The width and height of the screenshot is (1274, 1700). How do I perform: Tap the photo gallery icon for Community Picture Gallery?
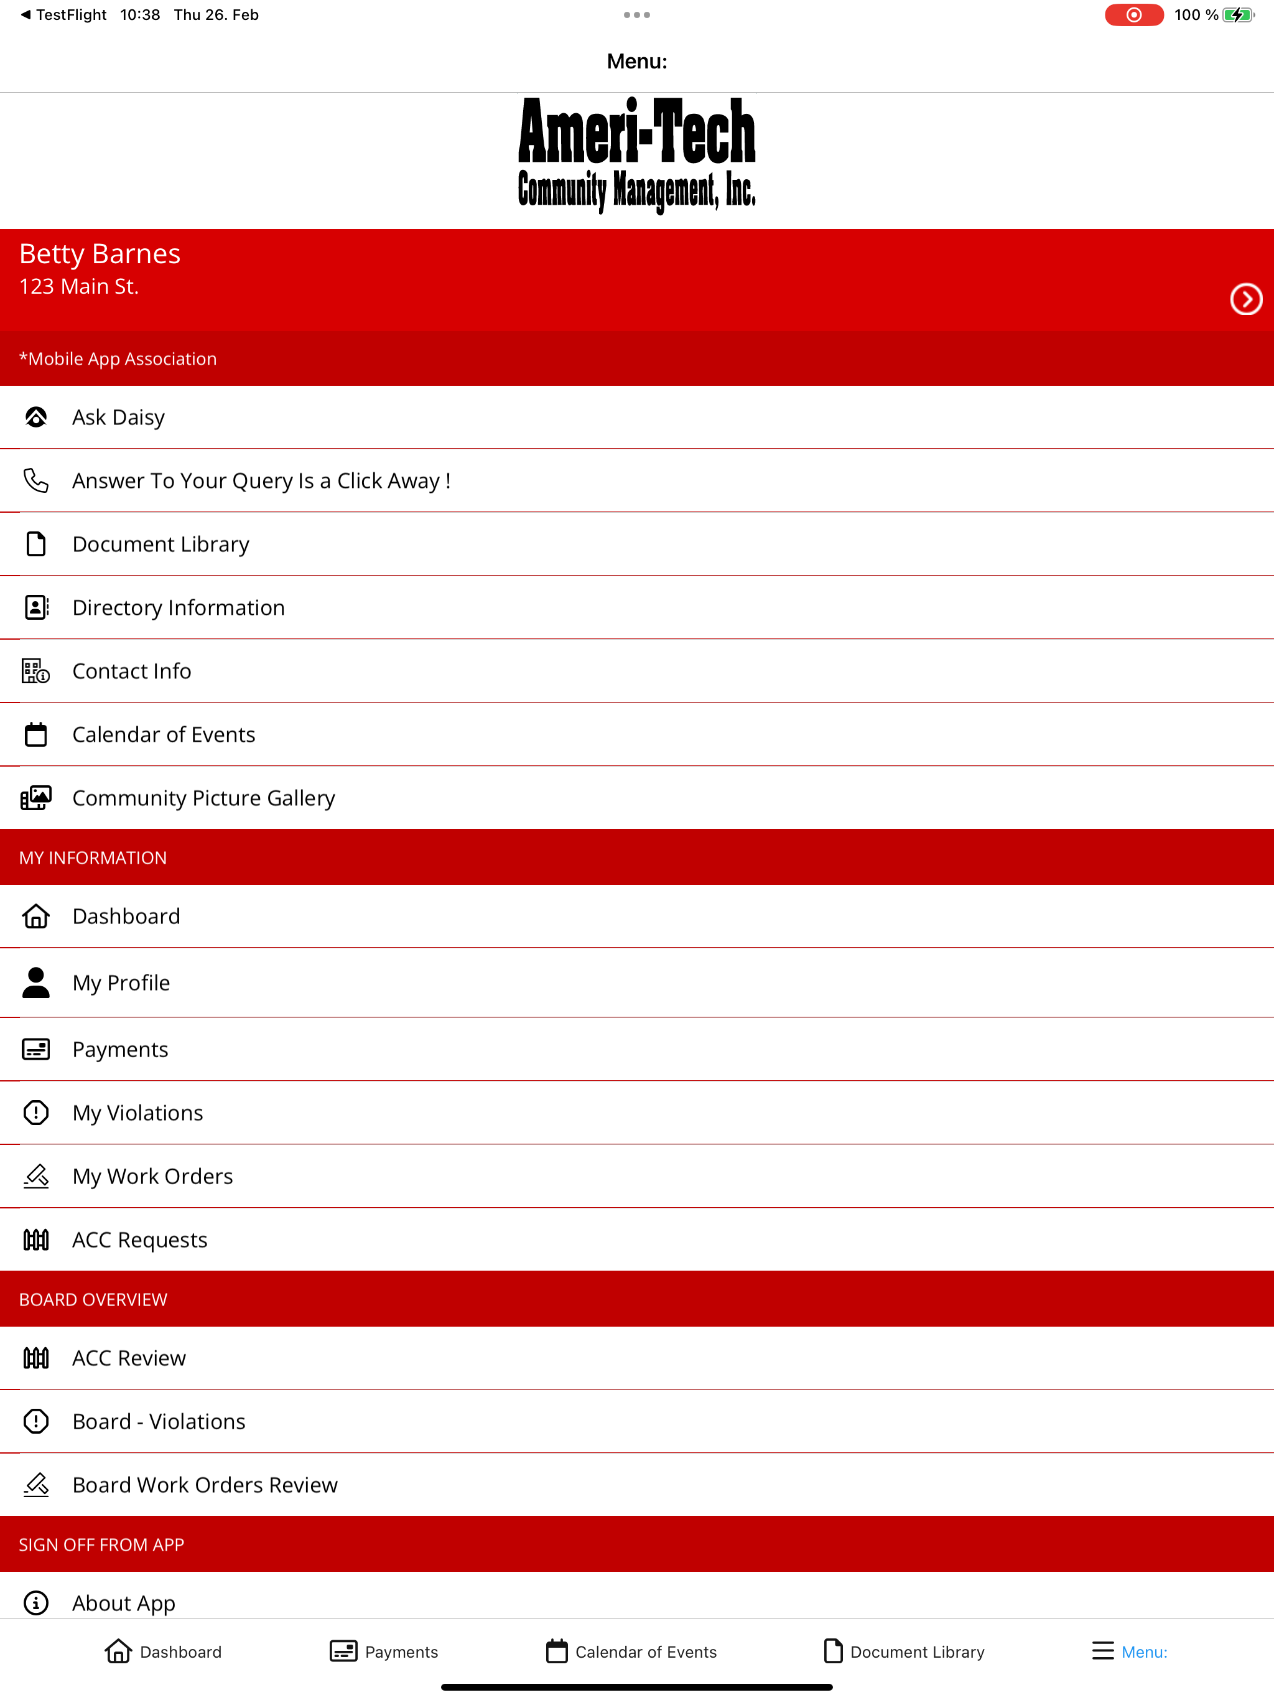click(36, 798)
